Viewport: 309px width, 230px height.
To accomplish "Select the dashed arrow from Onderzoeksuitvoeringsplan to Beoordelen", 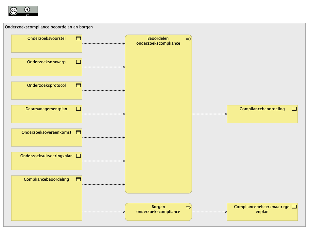I will point(104,161).
